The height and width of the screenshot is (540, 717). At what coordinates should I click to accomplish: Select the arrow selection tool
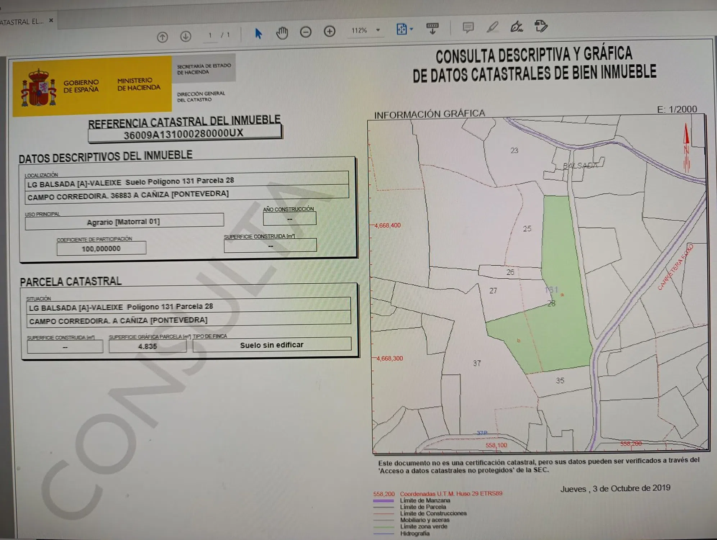click(x=258, y=33)
